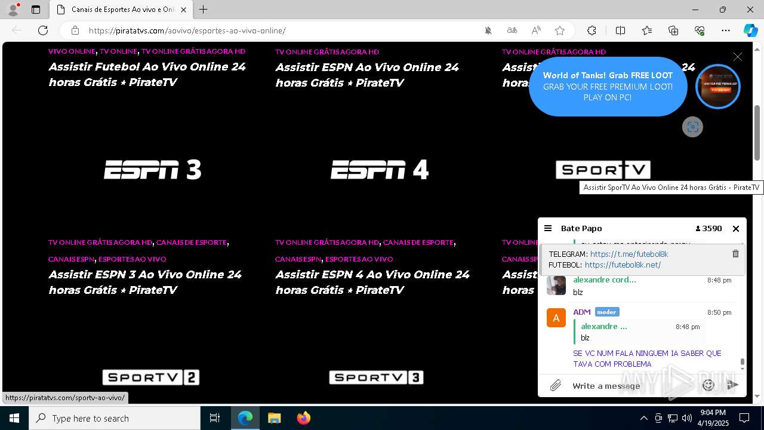Viewport: 764px width, 430px height.
Task: Open Windows Start menu
Action: point(14,418)
